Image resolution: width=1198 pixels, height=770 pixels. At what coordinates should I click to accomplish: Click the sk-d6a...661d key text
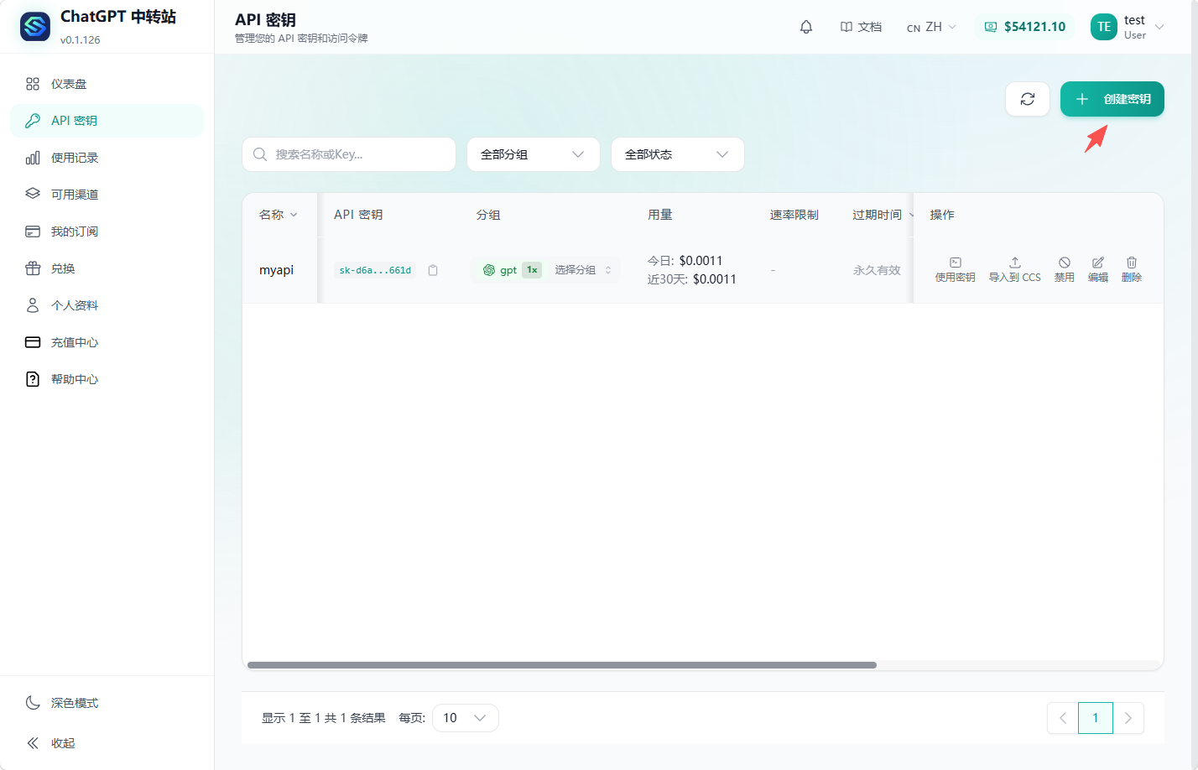[375, 270]
